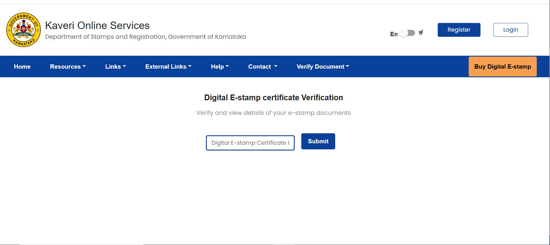The image size is (550, 245).
Task: Click the Government of Karnataka emblem logo
Action: [24, 30]
